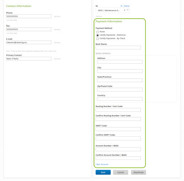The image size is (184, 181).
Task: Clear the GL selection with the x icon
Action: (x=125, y=10)
